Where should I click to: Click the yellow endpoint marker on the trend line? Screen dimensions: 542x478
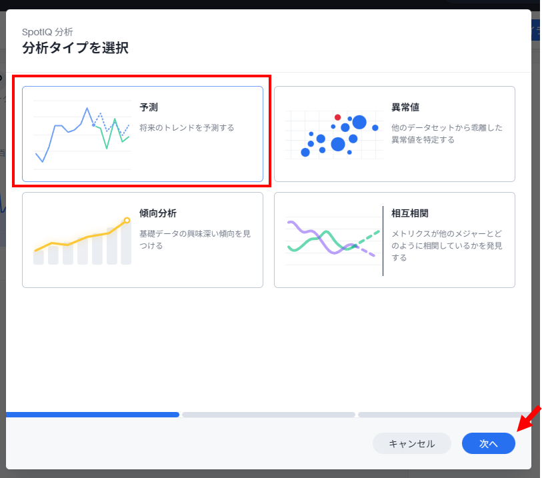point(127,220)
